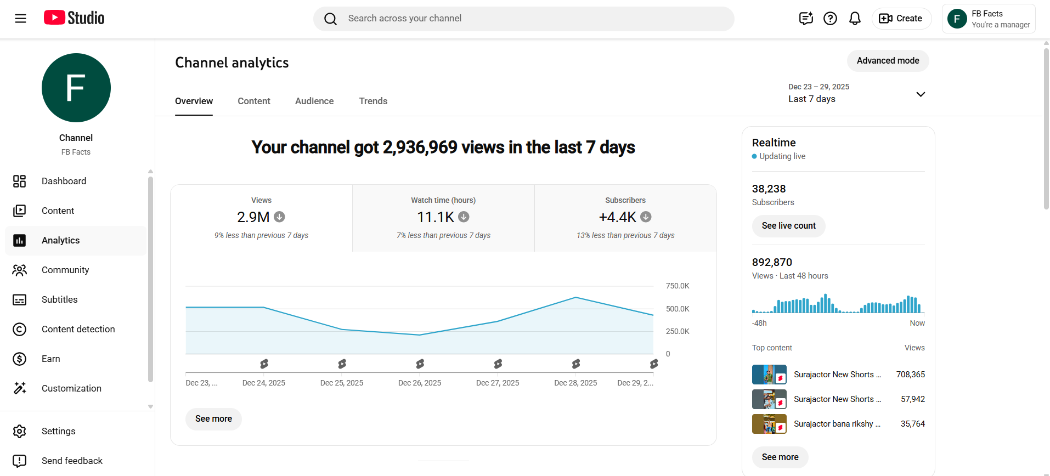The width and height of the screenshot is (1050, 476).
Task: Click the YouTube Studio logo
Action: 74,18
